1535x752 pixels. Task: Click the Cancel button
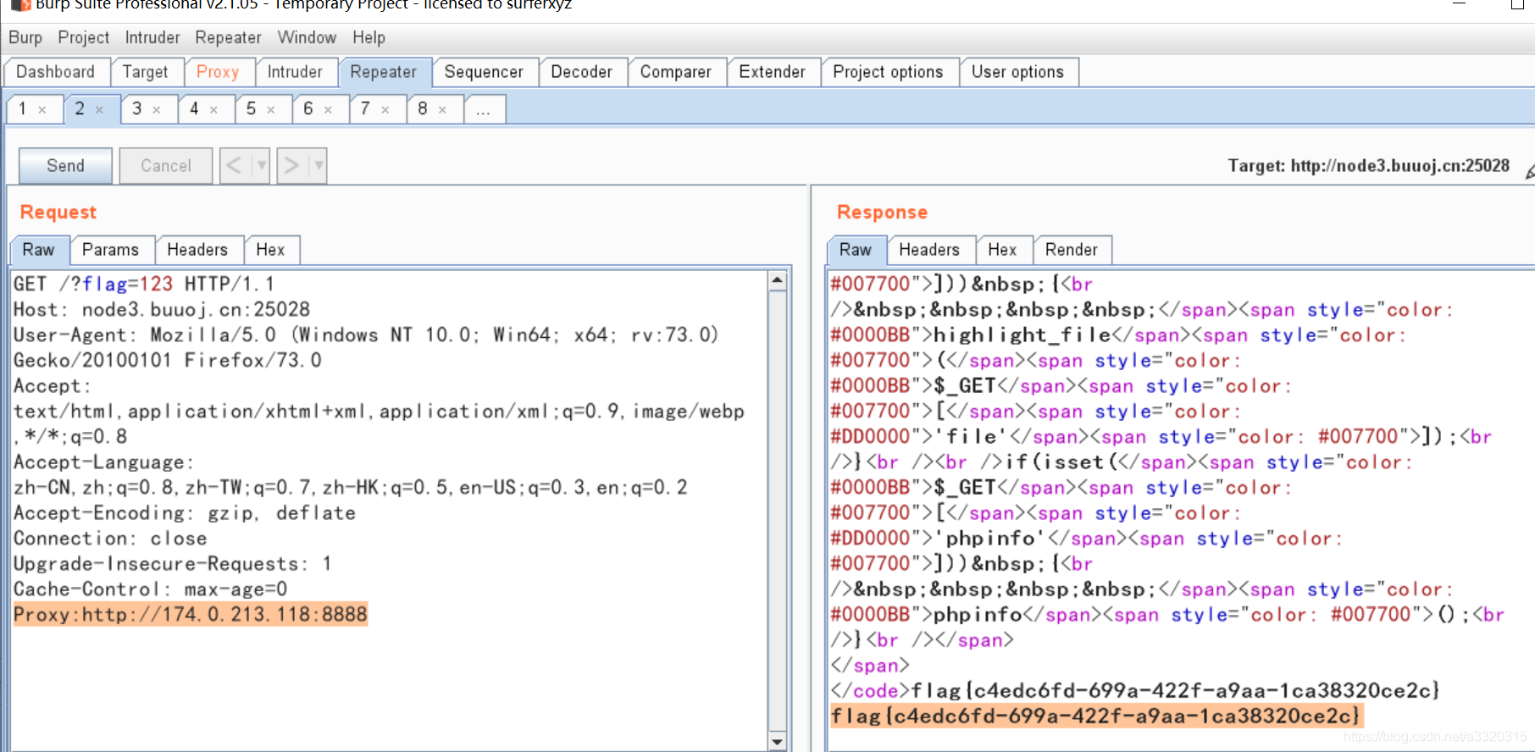[166, 165]
